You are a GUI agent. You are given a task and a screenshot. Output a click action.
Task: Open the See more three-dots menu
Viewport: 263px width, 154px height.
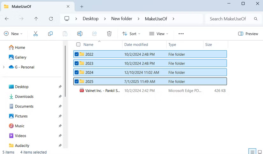181,34
